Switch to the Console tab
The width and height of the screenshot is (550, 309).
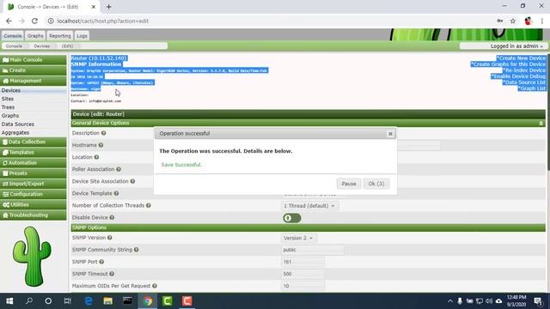pyautogui.click(x=13, y=36)
